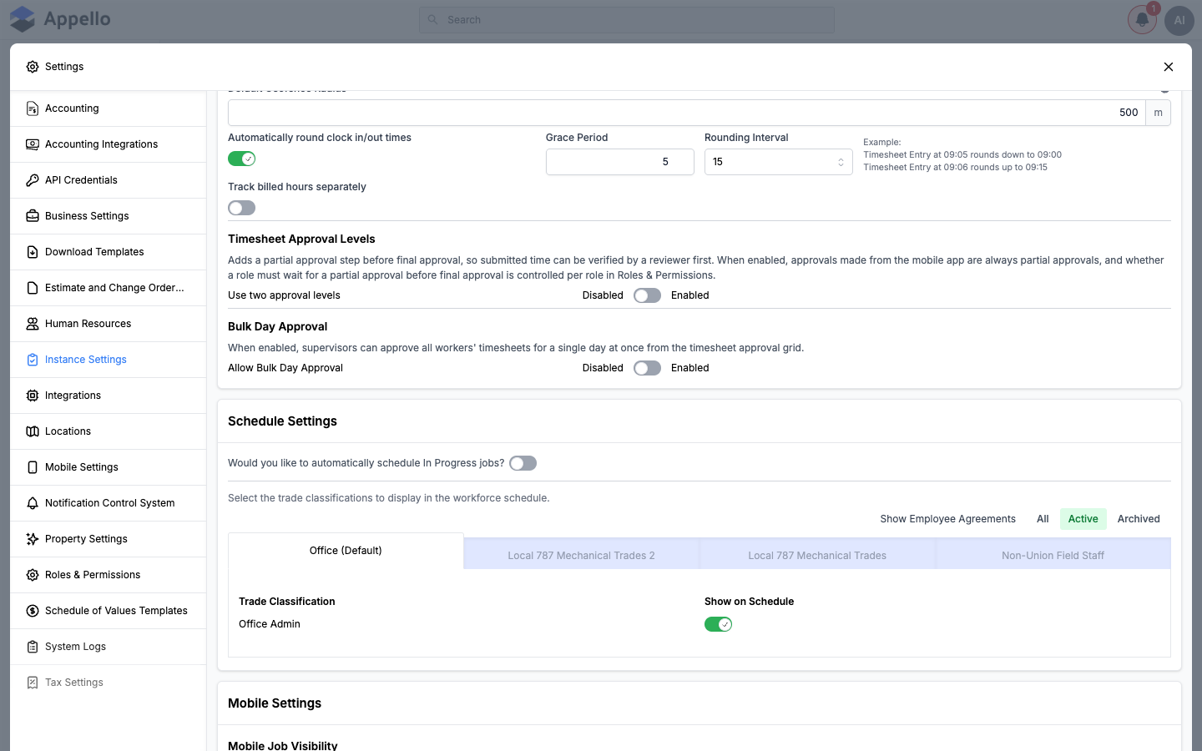Click the Notification Control System bell icon

pos(33,503)
